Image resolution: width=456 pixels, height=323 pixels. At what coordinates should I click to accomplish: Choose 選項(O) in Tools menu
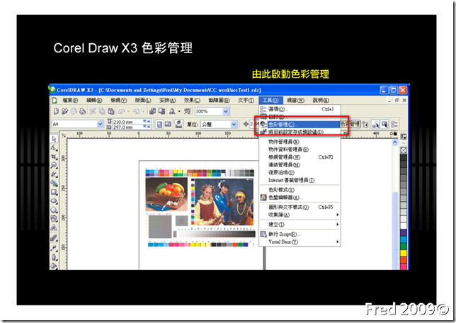click(x=300, y=109)
